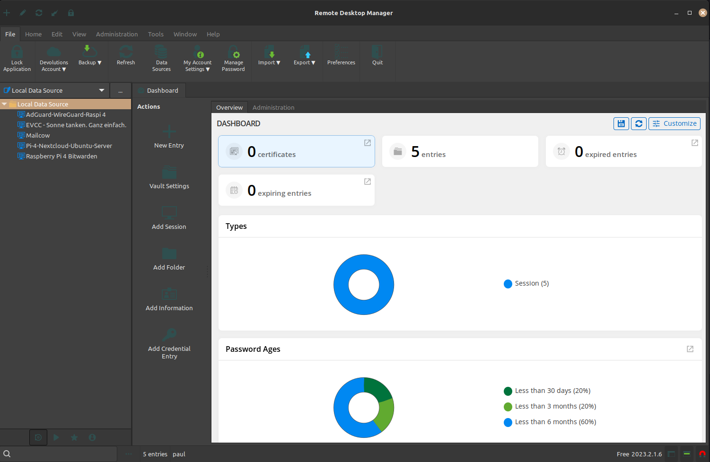Click the dashboard refresh icon button
This screenshot has height=462, width=710.
639,123
